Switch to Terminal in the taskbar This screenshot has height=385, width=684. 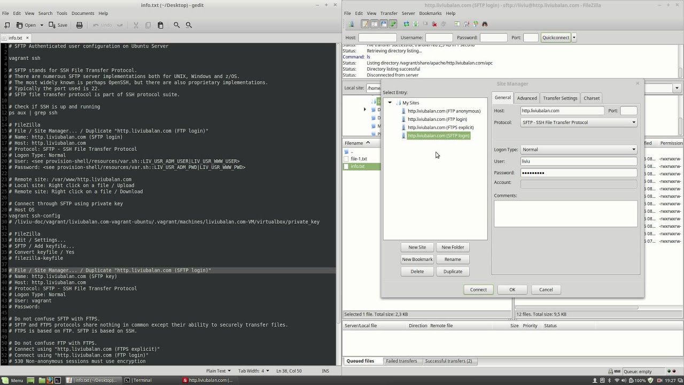tap(138, 380)
